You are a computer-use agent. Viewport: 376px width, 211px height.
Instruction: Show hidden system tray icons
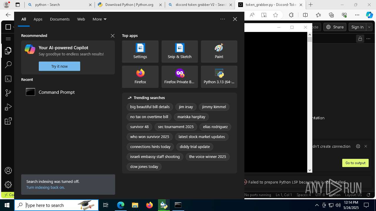(317, 205)
